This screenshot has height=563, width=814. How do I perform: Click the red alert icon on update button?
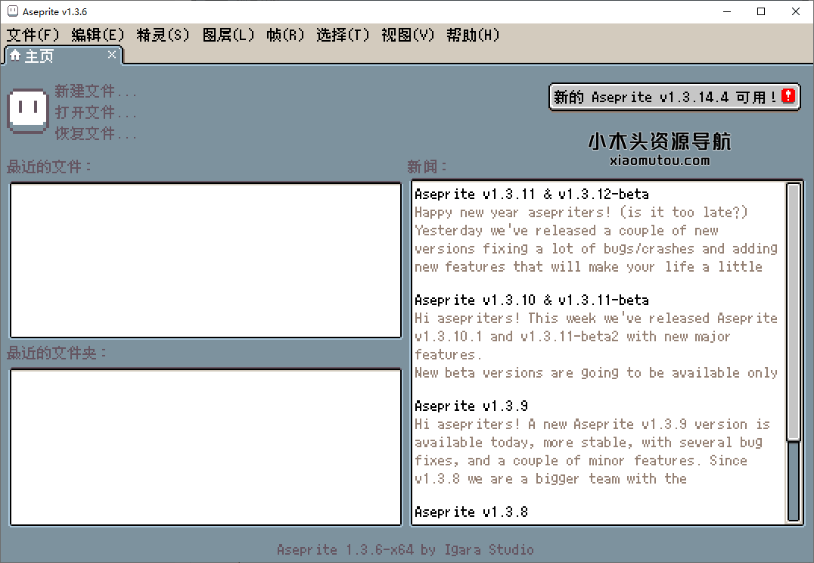pos(788,96)
